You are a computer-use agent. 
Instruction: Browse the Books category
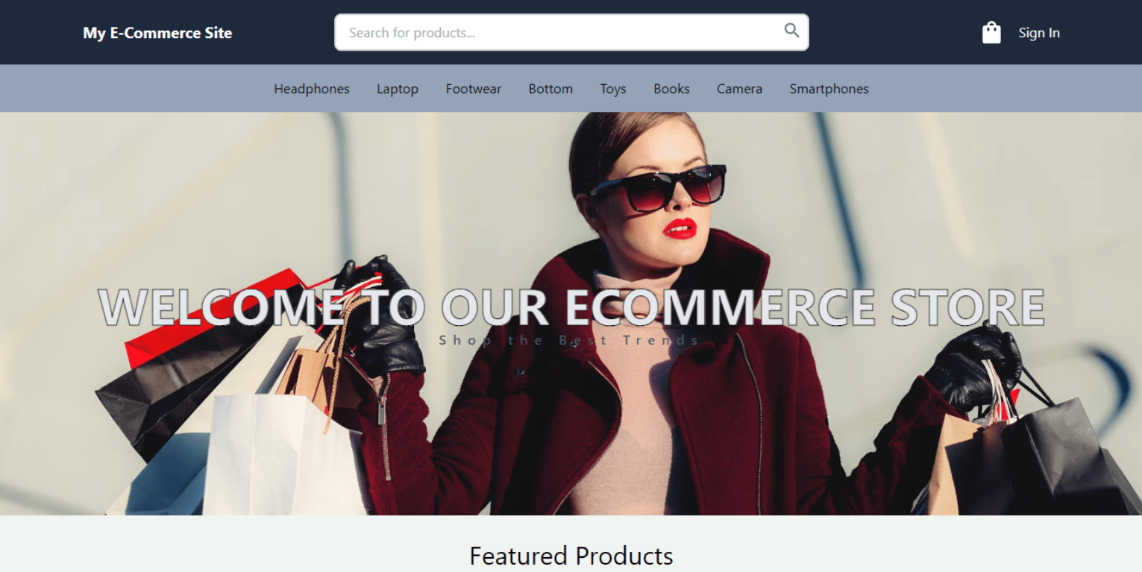[671, 89]
